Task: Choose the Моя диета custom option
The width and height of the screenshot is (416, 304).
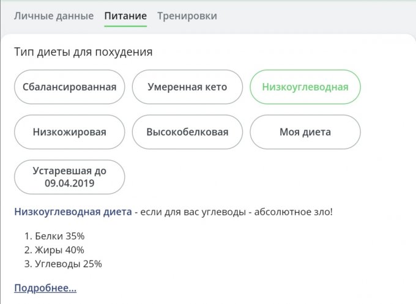Action: pos(305,132)
